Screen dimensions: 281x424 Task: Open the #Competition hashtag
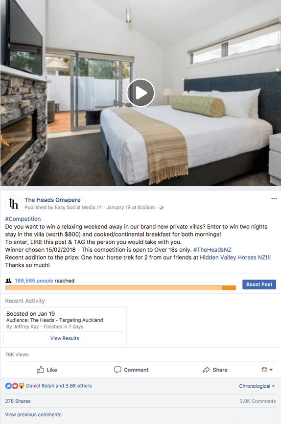point(23,219)
